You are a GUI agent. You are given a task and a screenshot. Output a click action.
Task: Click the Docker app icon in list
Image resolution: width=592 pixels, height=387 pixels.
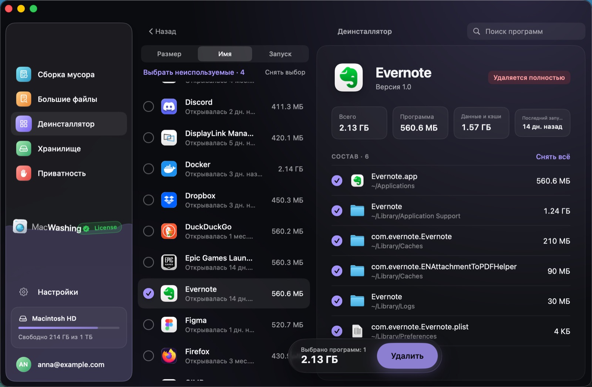point(169,169)
